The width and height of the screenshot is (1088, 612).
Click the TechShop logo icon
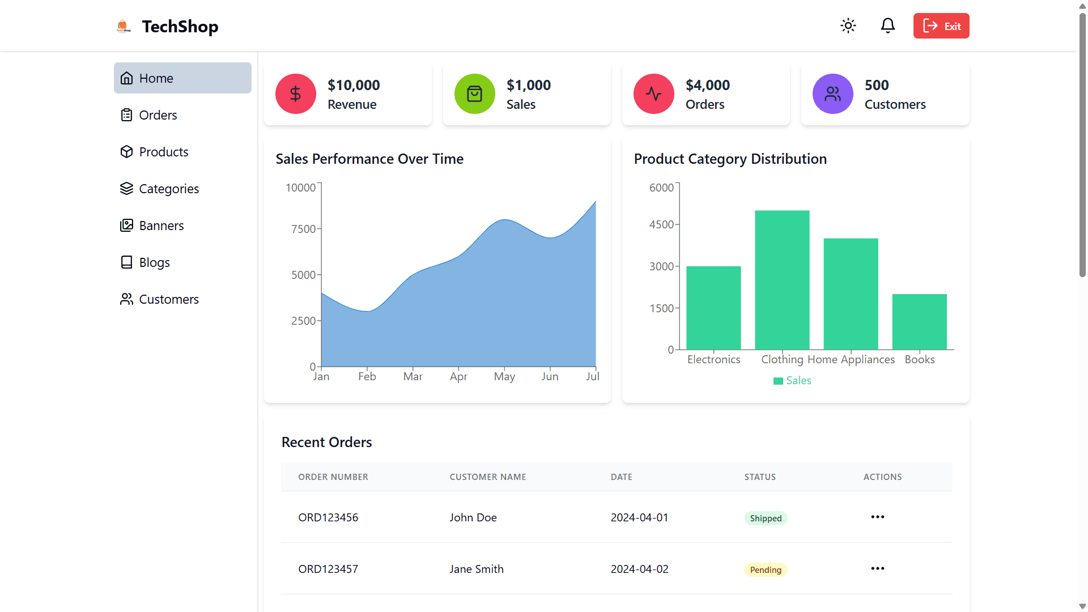click(124, 26)
